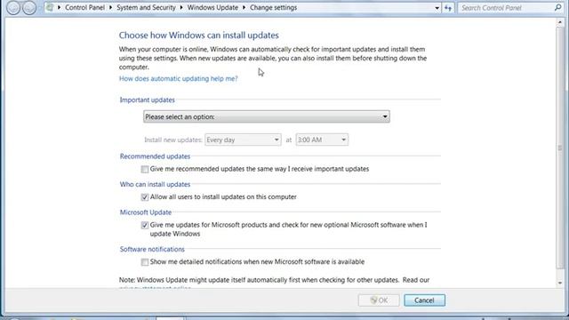569x320 pixels.
Task: Click 'Choose how Windows can install updates' heading
Action: click(199, 36)
